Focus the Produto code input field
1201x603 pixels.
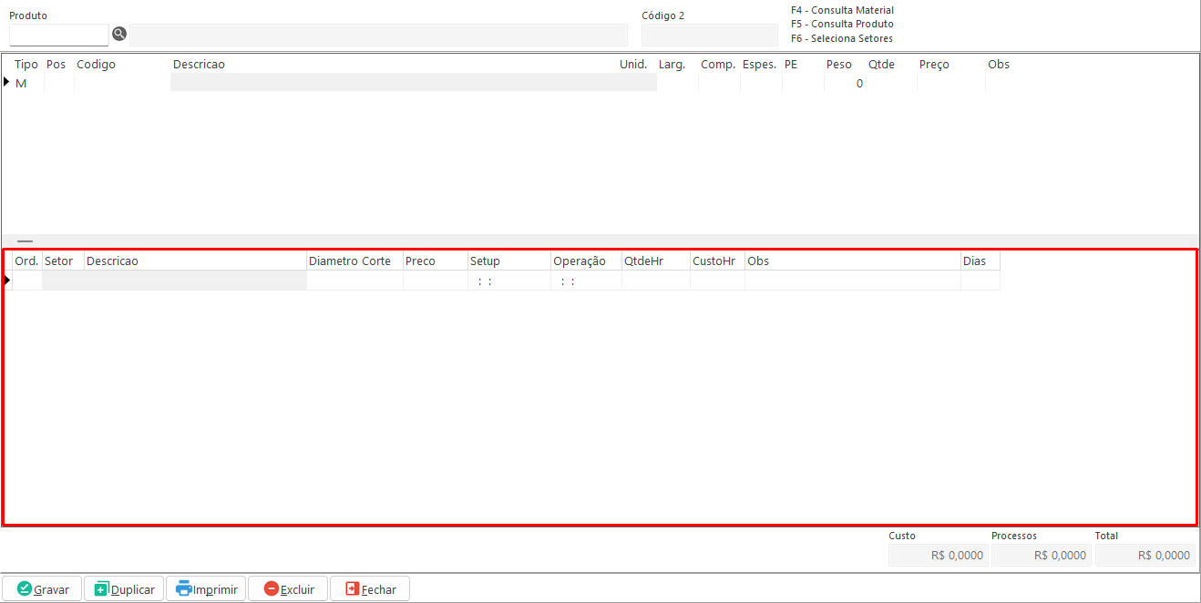click(58, 35)
